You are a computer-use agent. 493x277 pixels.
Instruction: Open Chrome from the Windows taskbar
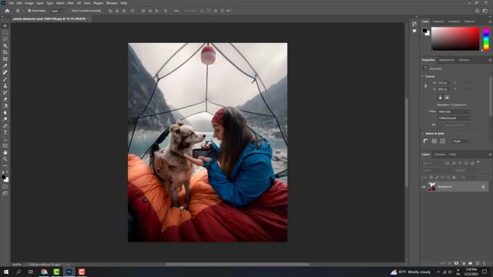pos(44,272)
